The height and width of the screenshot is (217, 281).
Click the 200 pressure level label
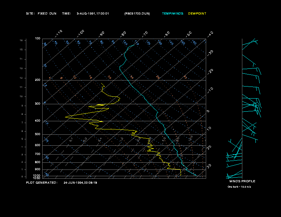(x=38, y=80)
